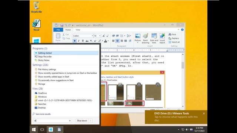This screenshot has width=237, height=133.
Task: Open font color dropdown arrow
Action: click(108, 41)
